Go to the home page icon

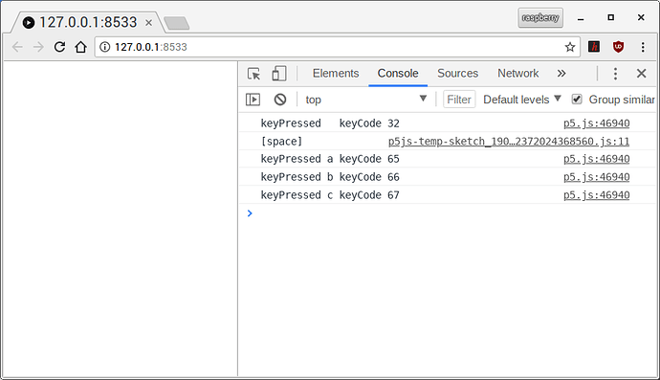(x=80, y=47)
